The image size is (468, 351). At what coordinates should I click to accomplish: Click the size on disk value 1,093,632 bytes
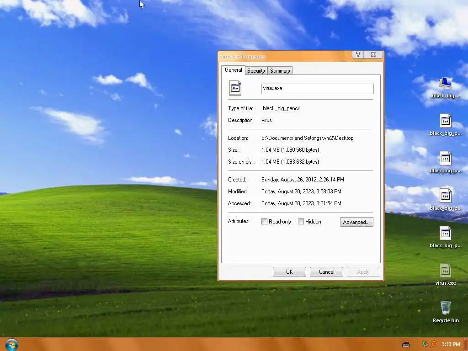tap(300, 162)
